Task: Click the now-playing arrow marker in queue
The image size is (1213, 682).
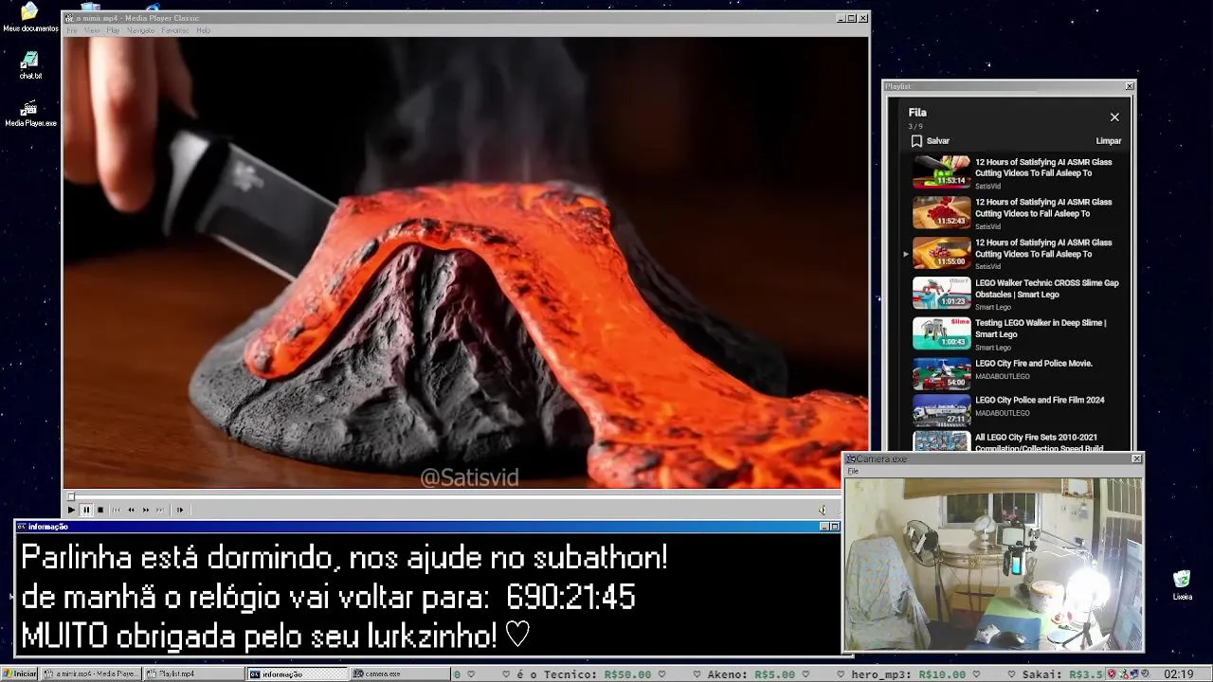Action: coord(906,254)
